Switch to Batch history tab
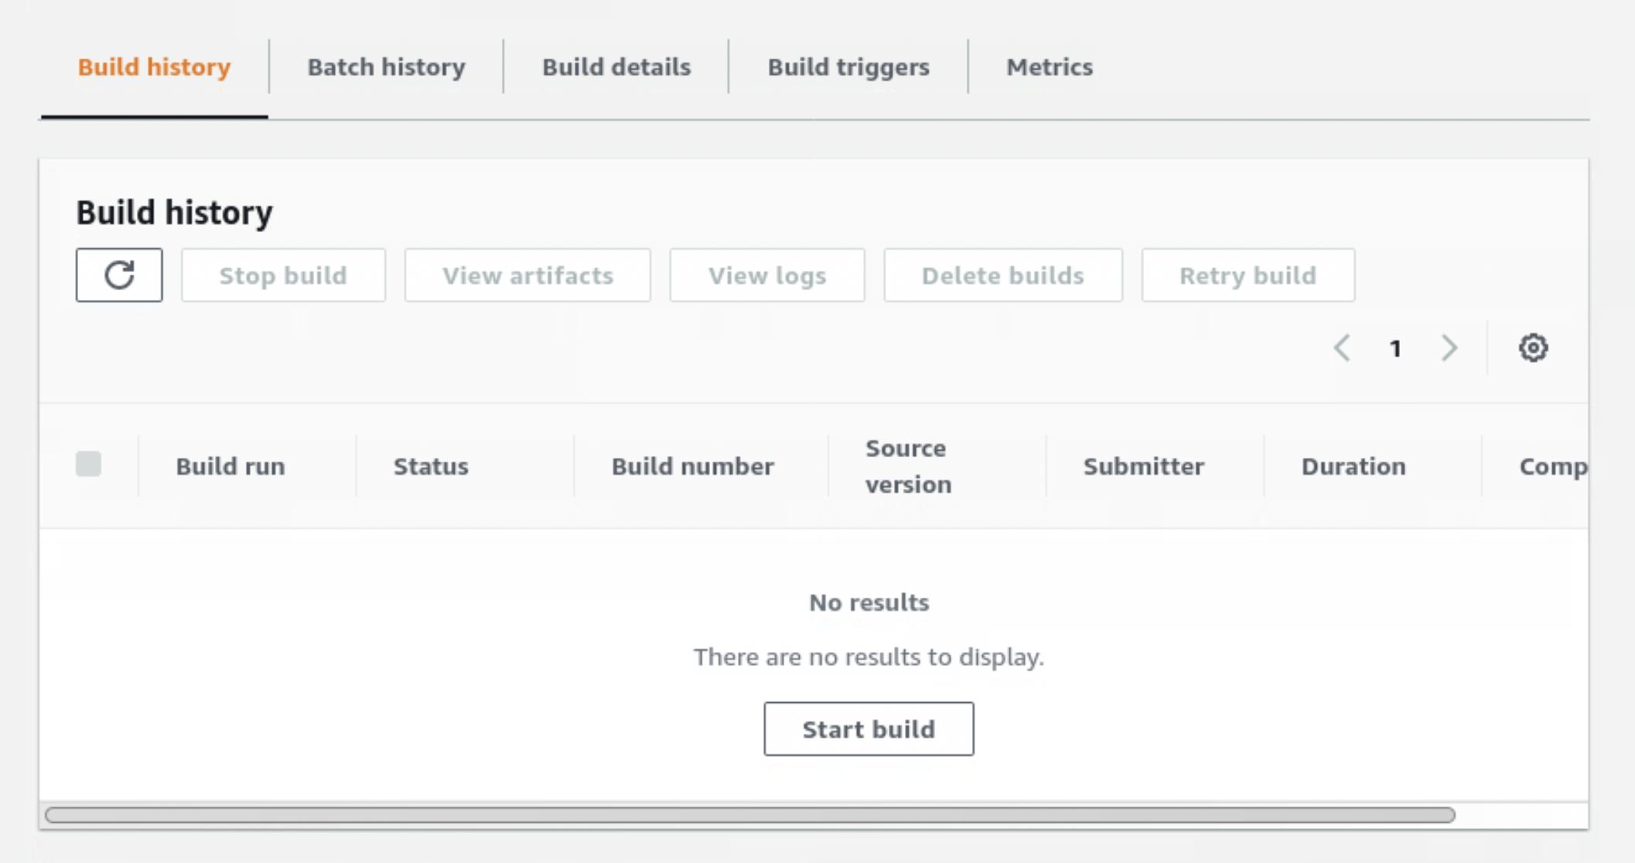1635x863 pixels. pos(386,67)
